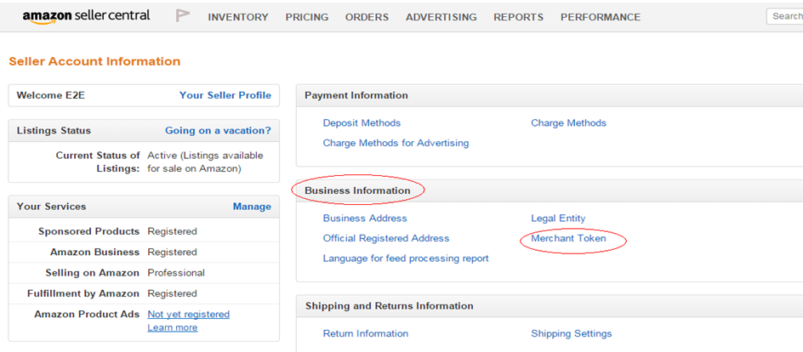
Task: Select the Merchant Token link
Action: click(x=568, y=238)
